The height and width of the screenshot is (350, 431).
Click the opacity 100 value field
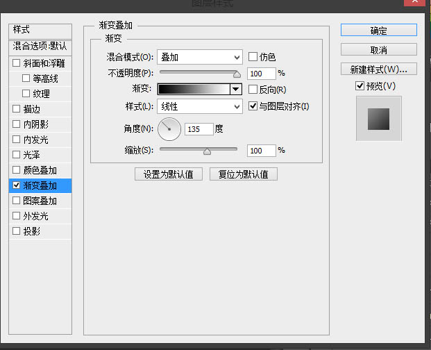tap(261, 74)
